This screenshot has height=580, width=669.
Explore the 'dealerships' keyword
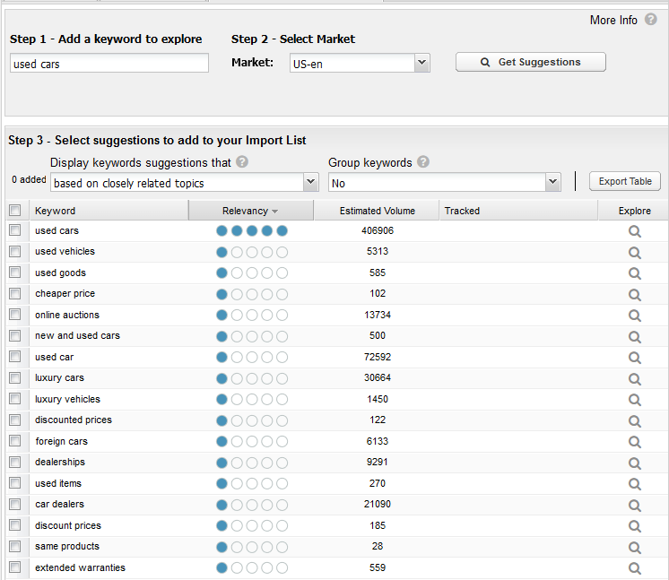(x=634, y=463)
